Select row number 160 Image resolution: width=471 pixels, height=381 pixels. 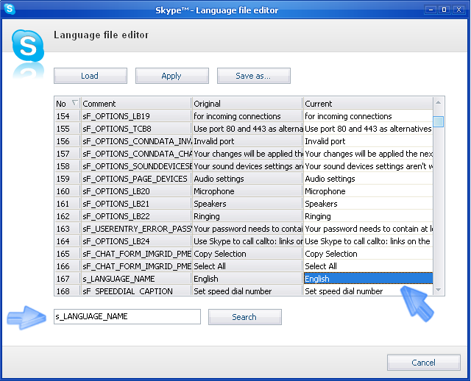(x=68, y=191)
